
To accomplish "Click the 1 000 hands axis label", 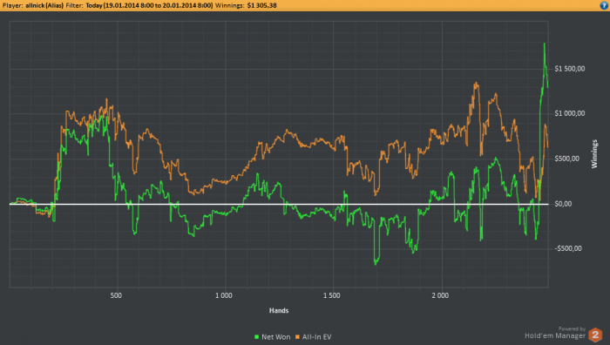I will point(224,295).
